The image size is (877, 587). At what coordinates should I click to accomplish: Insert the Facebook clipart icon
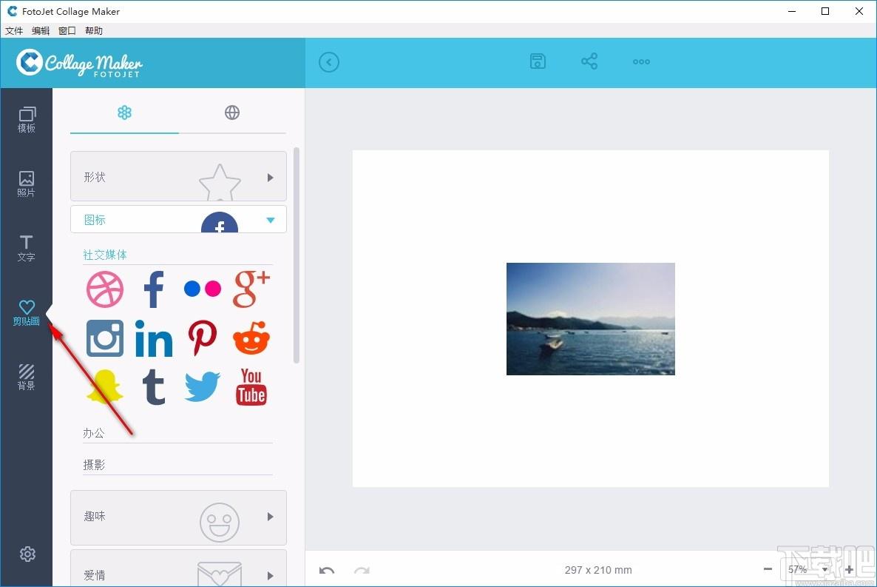(x=154, y=289)
